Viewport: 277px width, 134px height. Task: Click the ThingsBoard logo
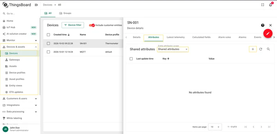pyautogui.click(x=17, y=5)
